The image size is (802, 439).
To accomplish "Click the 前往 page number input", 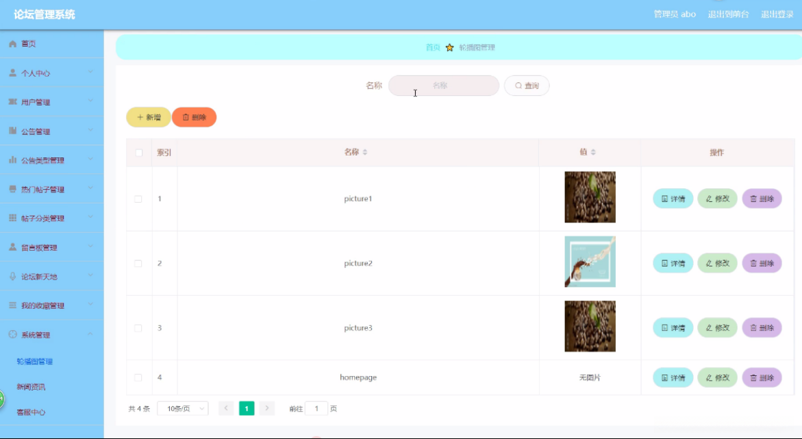I will (316, 408).
